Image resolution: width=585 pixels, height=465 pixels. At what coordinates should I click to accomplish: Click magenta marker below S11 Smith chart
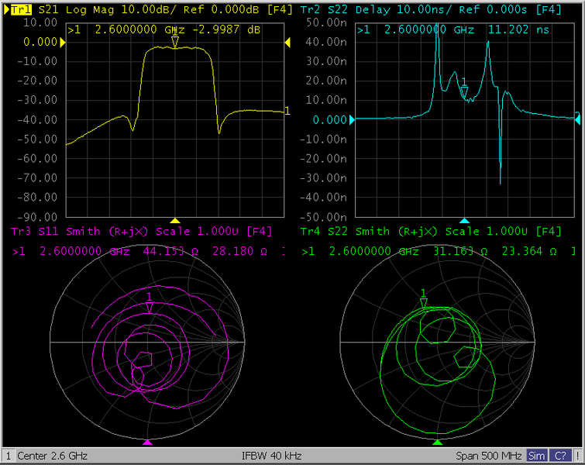[148, 443]
